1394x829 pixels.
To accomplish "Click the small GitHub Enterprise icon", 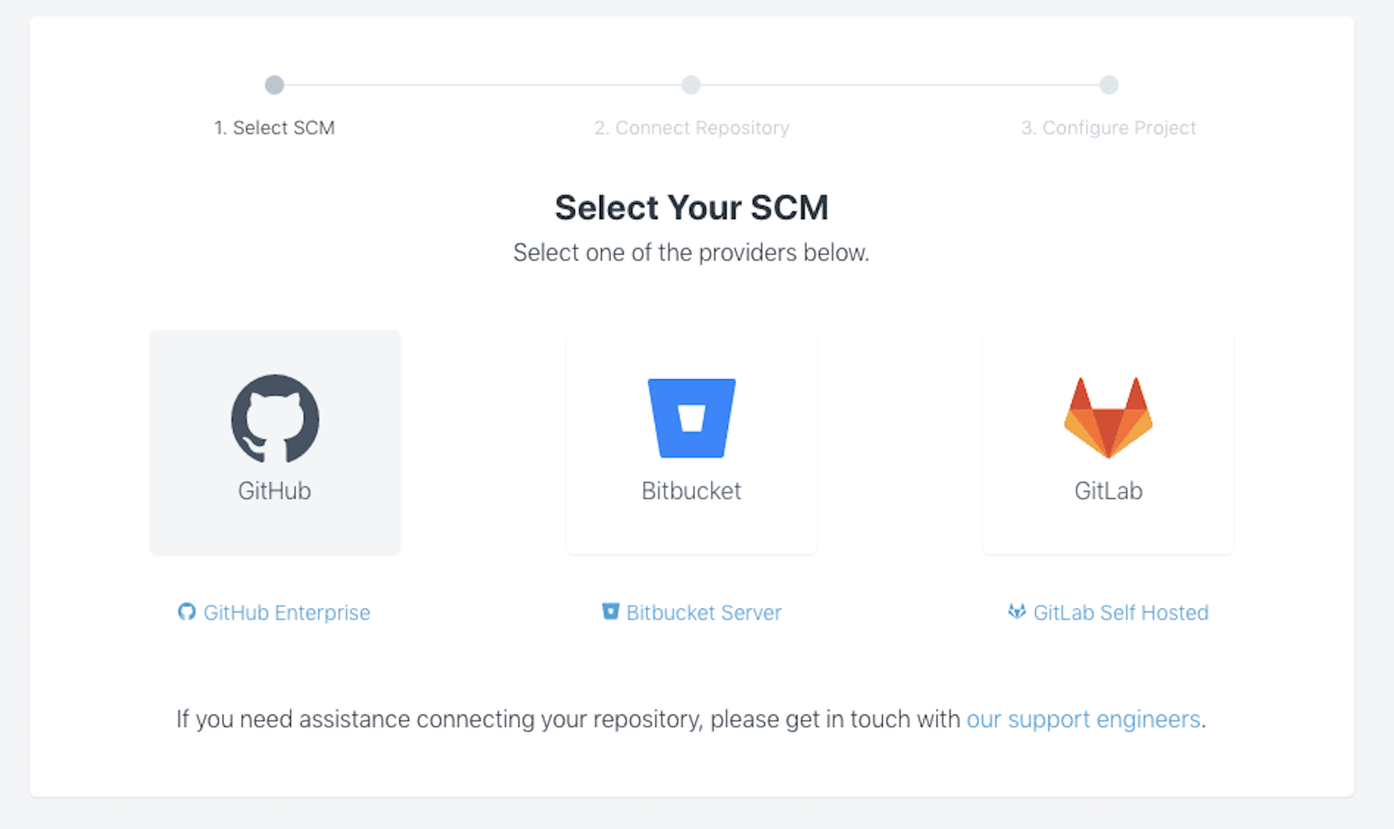I will tap(187, 612).
